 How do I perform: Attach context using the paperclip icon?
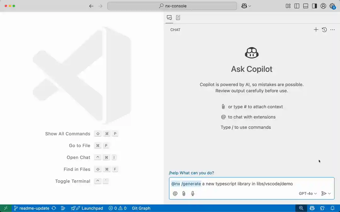point(184,193)
